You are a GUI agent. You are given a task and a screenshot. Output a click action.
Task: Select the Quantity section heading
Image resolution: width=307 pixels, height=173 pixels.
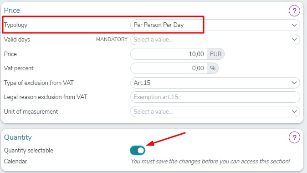point(18,137)
